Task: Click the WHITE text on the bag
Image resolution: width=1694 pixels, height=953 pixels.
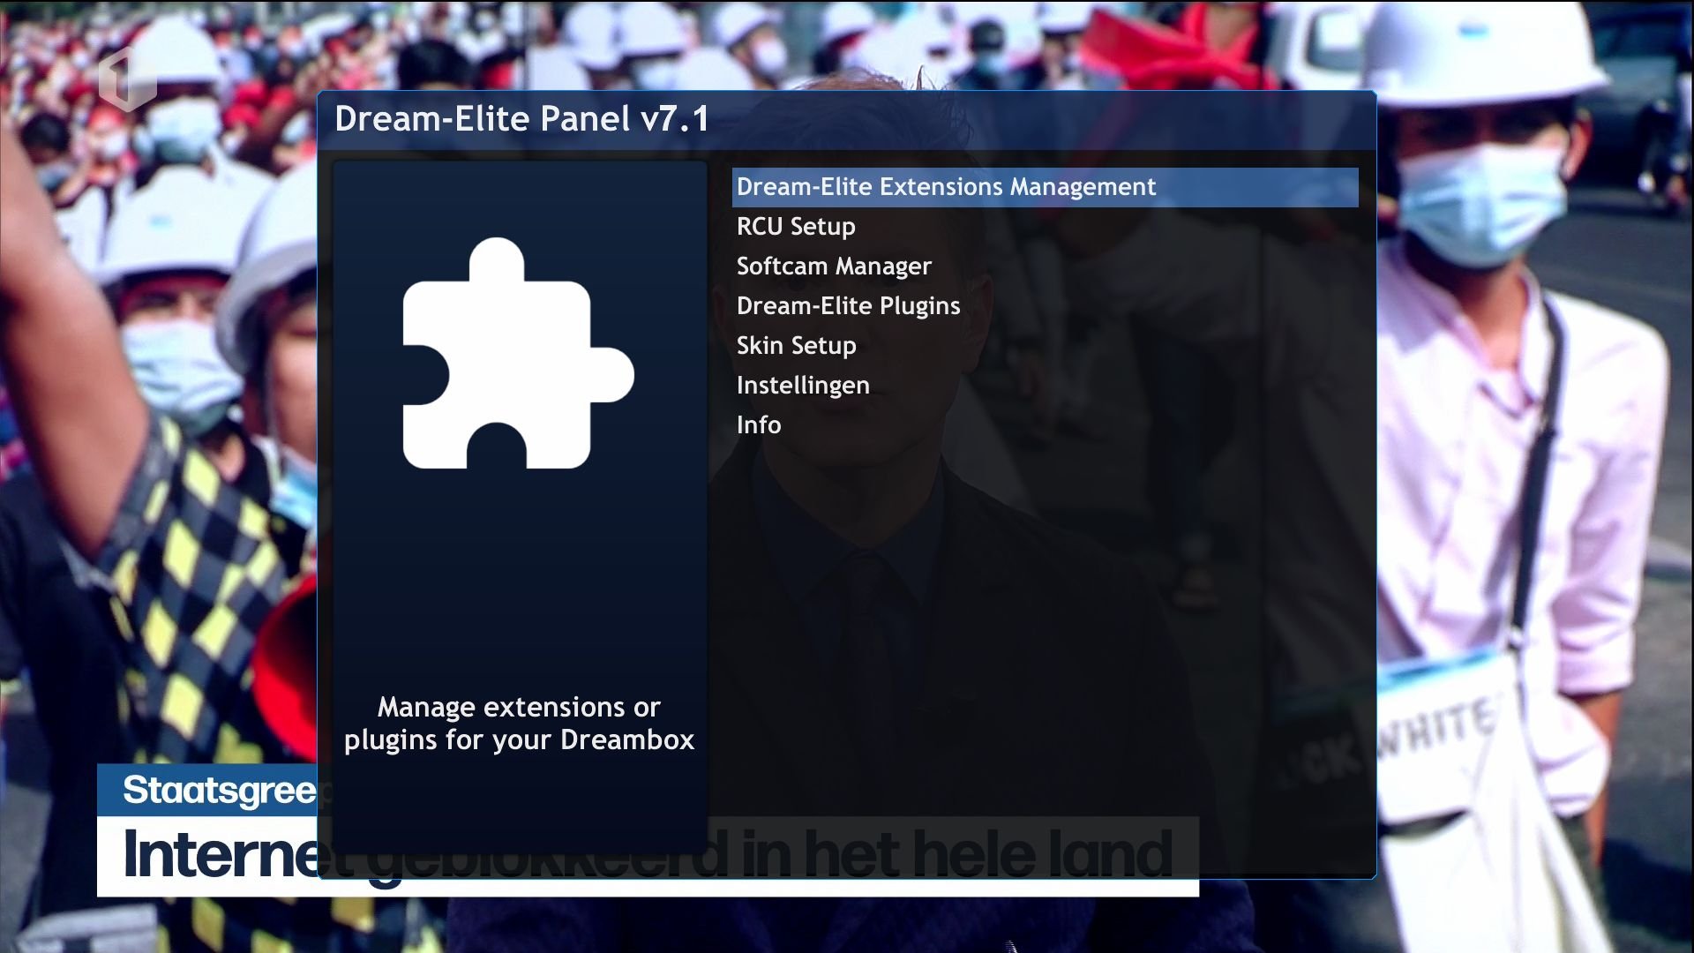Action: click(x=1438, y=728)
